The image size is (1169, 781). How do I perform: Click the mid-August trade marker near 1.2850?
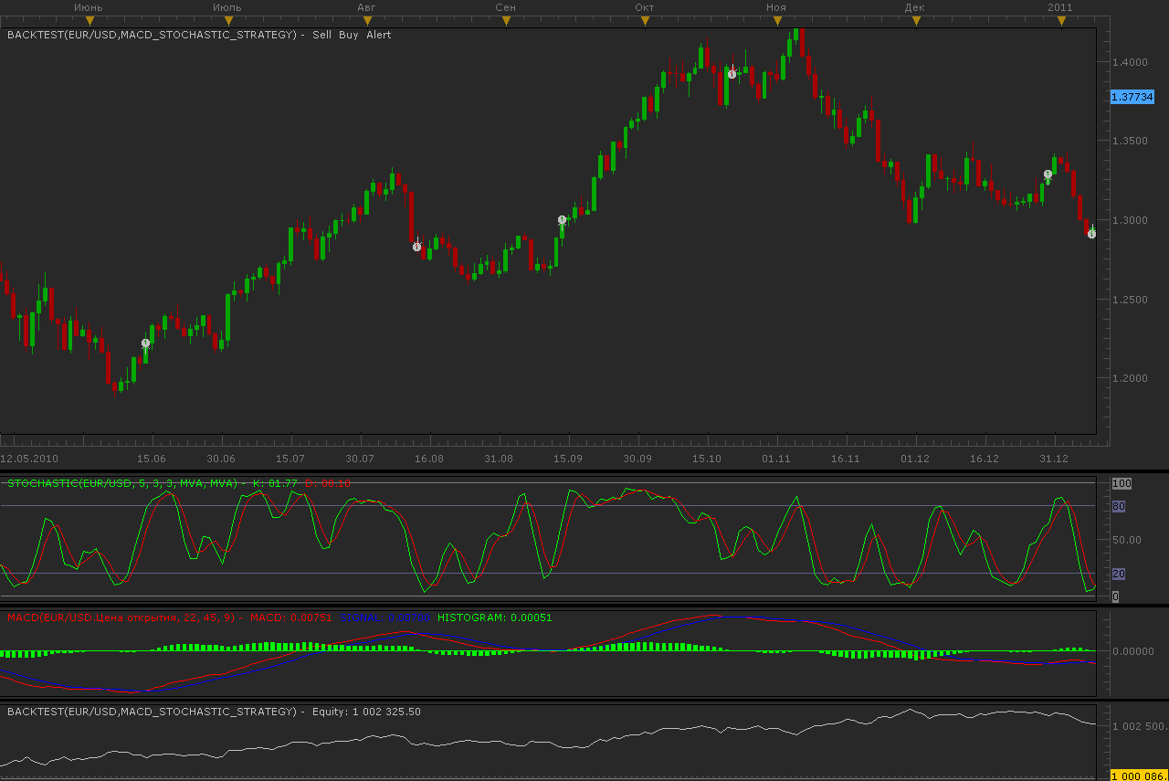[416, 247]
